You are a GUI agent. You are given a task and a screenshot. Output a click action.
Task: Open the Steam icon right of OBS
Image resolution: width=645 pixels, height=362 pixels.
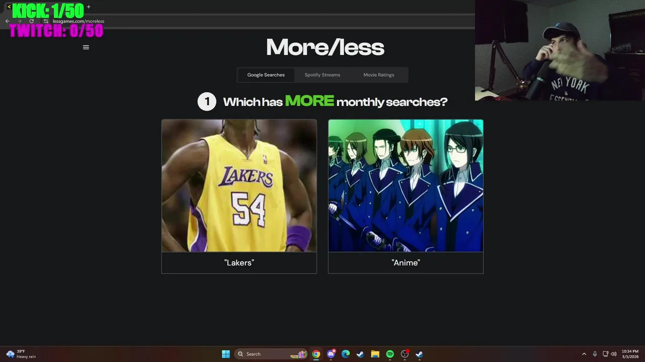[x=419, y=354]
